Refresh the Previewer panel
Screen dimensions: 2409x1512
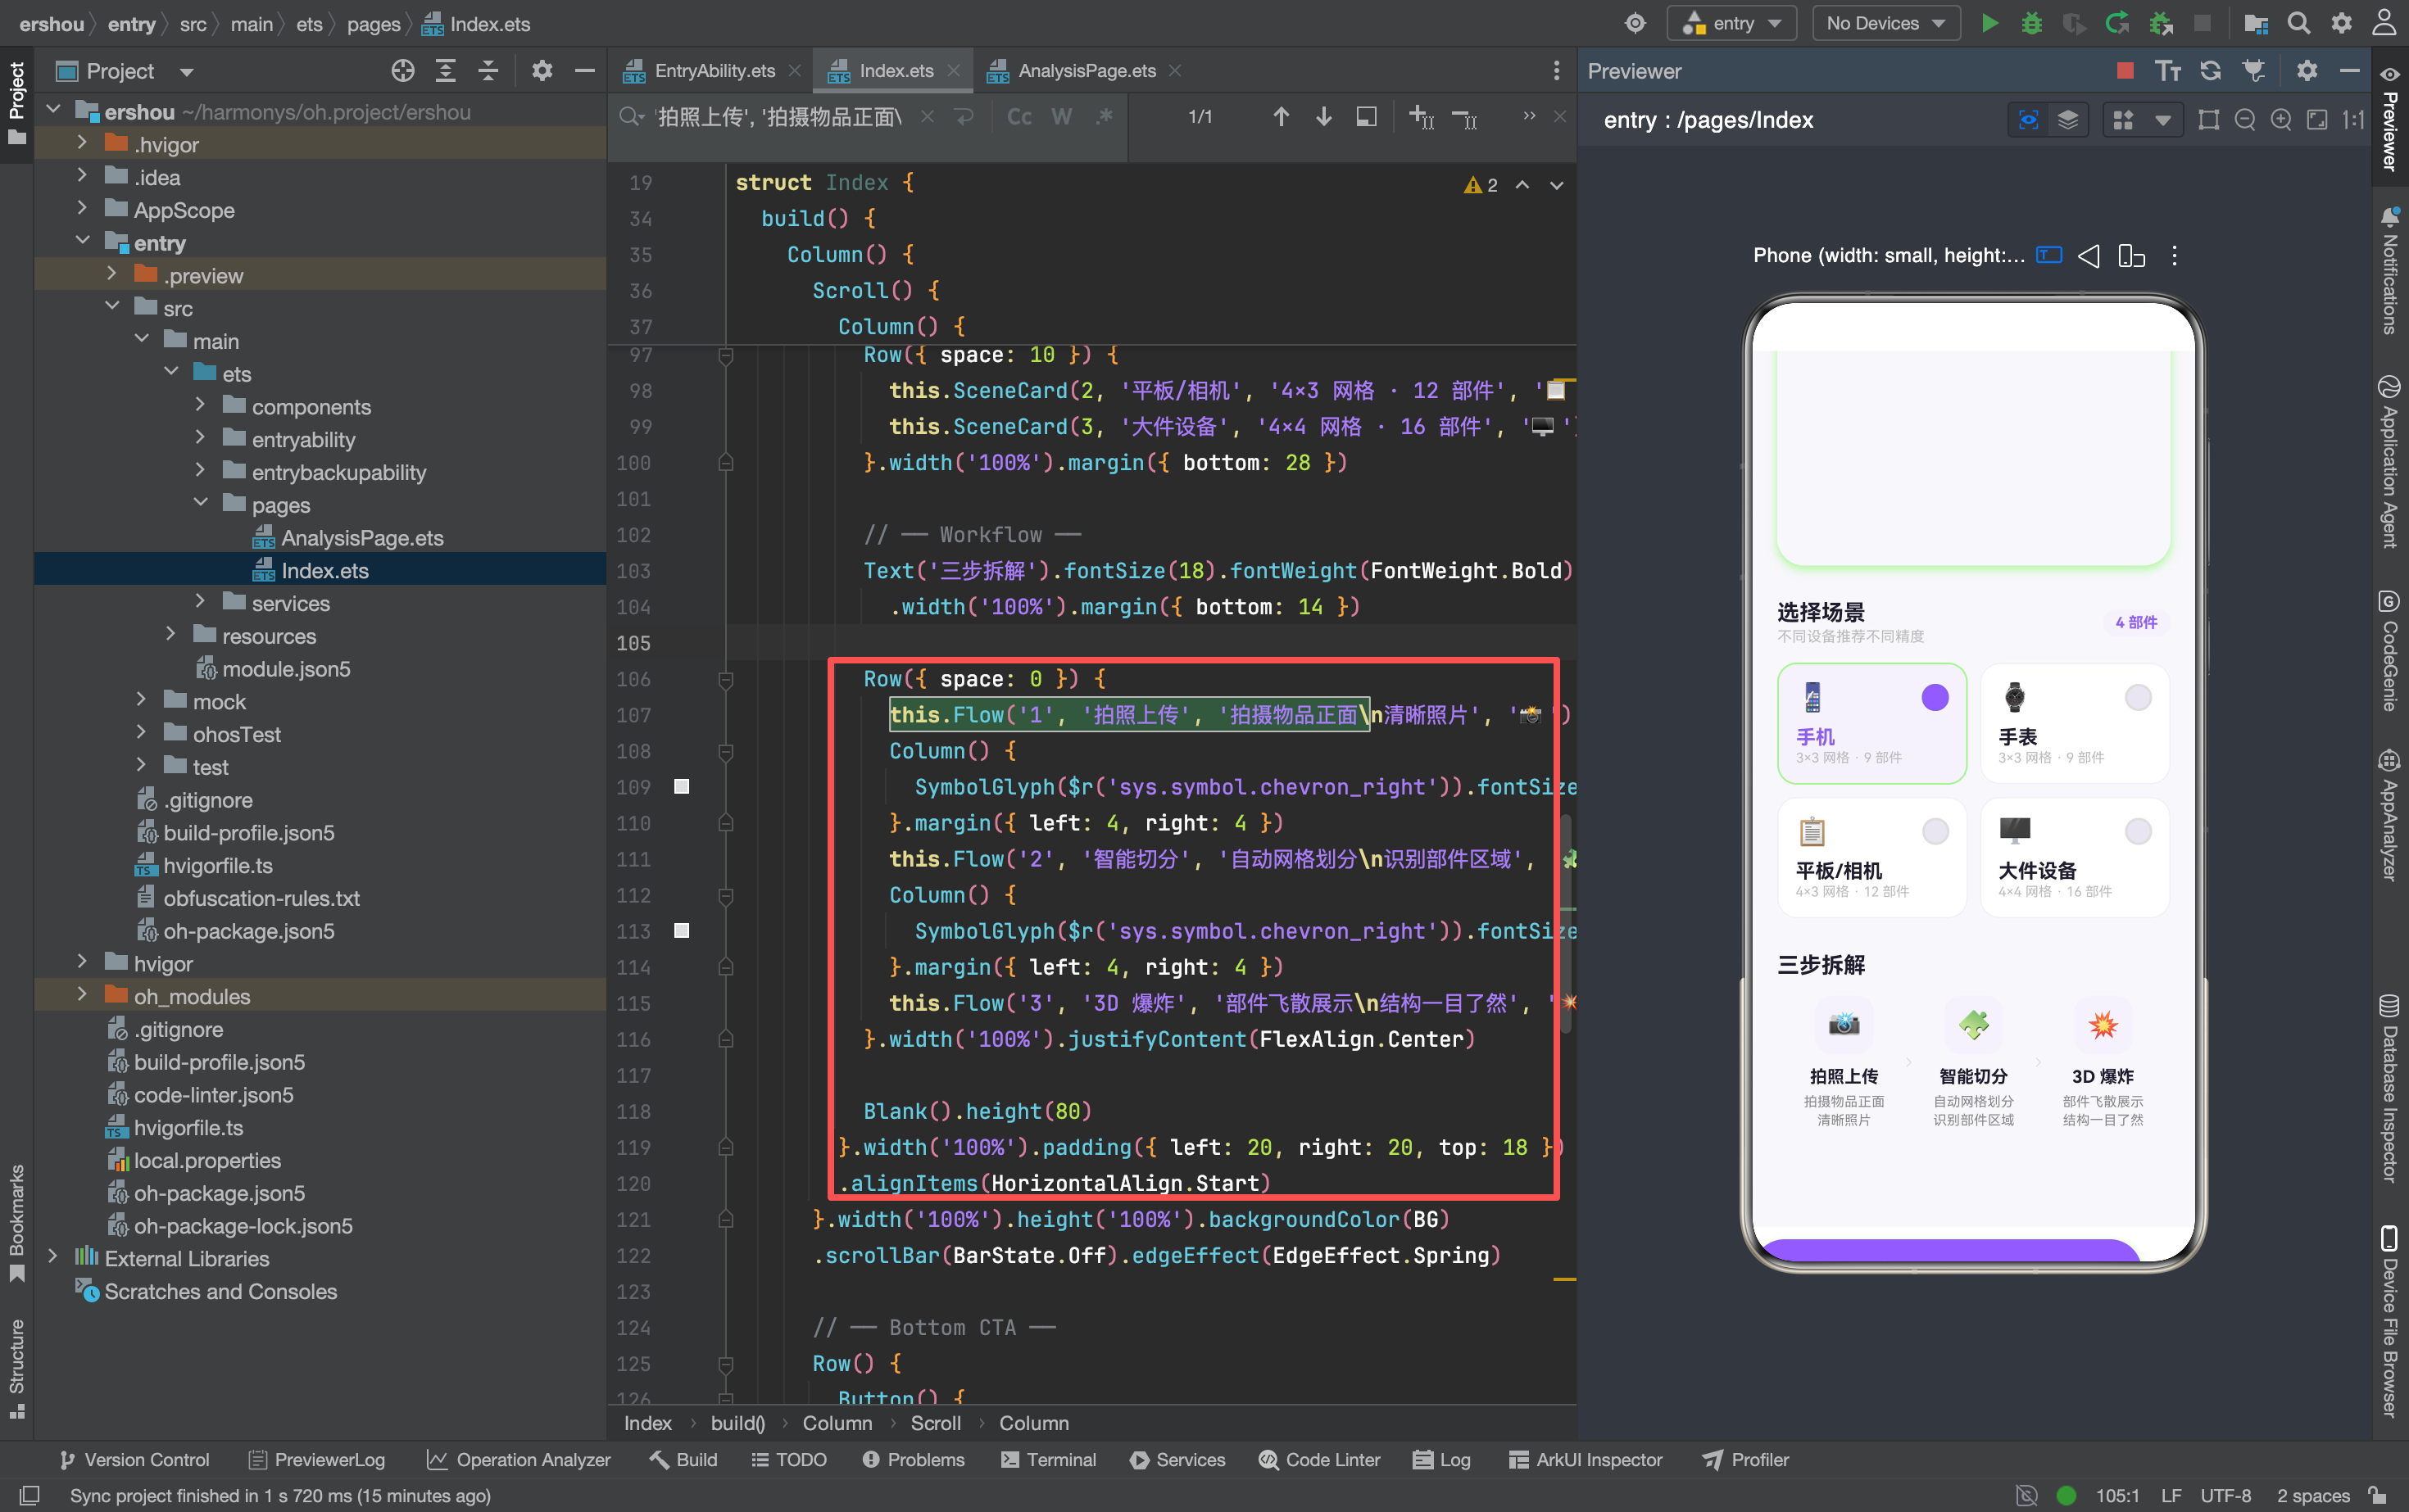(2210, 70)
